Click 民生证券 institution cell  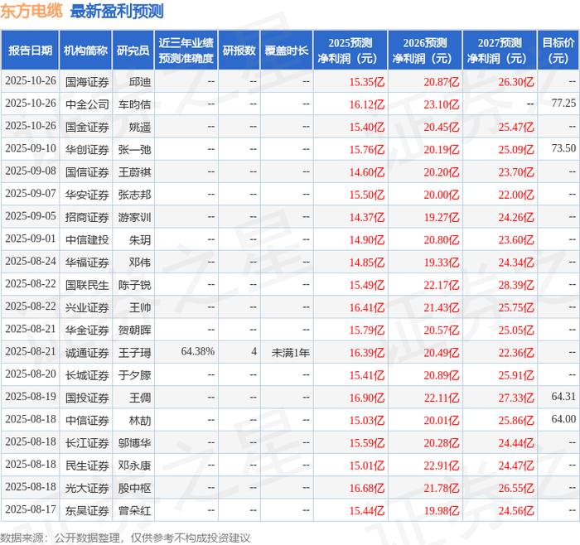(x=87, y=465)
